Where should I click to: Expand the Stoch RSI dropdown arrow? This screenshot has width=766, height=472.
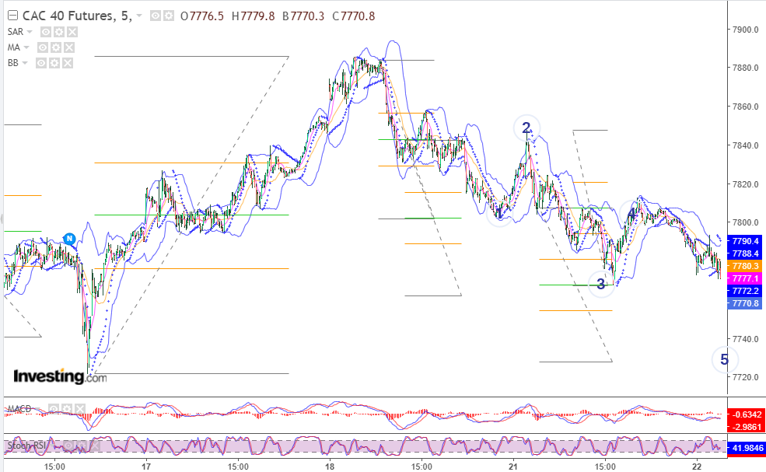(53, 446)
